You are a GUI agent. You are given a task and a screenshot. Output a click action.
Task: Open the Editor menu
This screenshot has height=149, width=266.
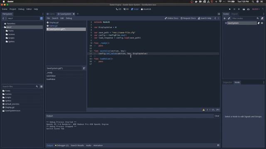pos(29,9)
